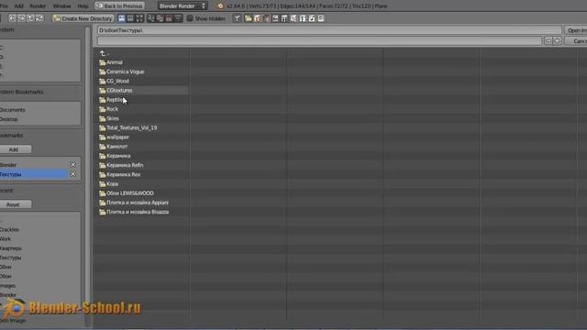Toggle the image files filter
The image size is (587, 330).
point(275,18)
